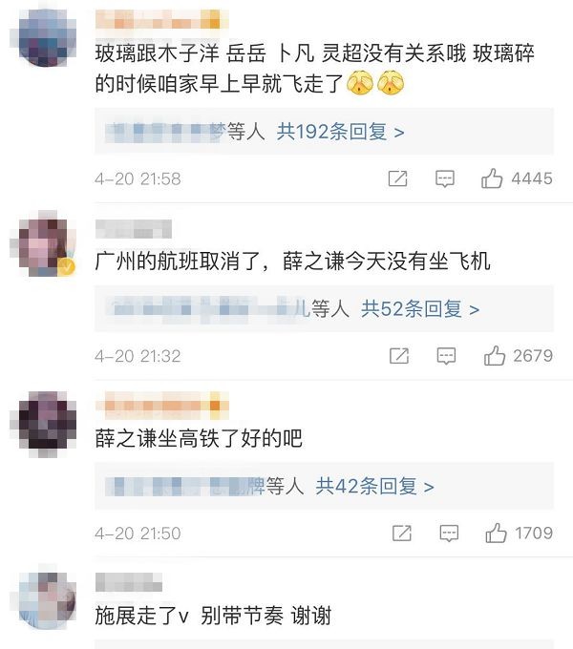The height and width of the screenshot is (649, 573).
Task: Open reply box for the 2679-likes comment
Action: click(446, 356)
